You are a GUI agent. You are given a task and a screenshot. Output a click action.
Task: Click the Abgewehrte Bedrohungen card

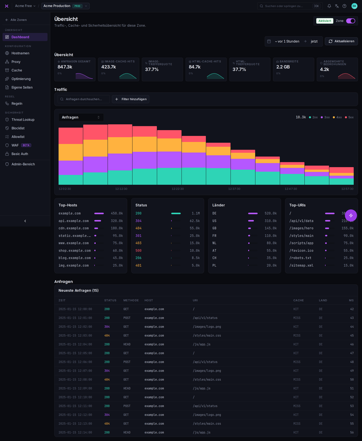coord(337,70)
